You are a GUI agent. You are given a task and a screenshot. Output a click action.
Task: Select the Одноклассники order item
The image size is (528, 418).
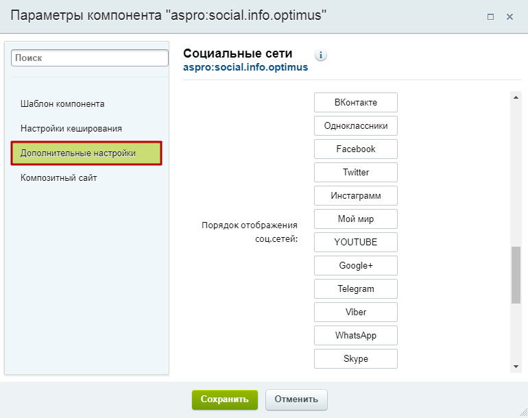(x=356, y=125)
